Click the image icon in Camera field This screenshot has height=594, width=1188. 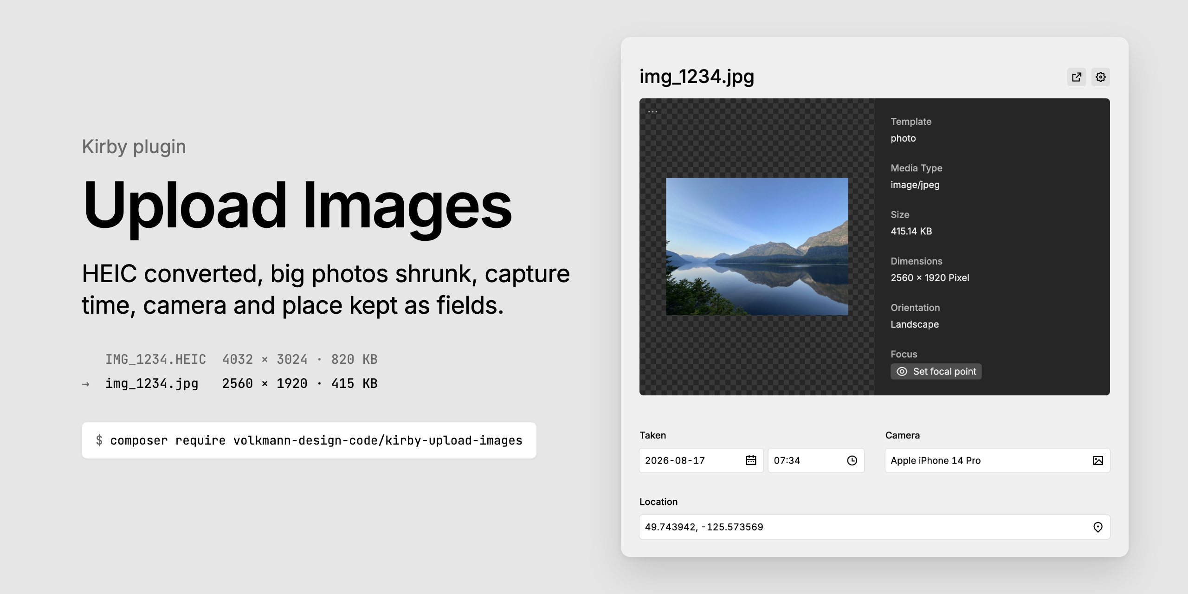coord(1098,460)
